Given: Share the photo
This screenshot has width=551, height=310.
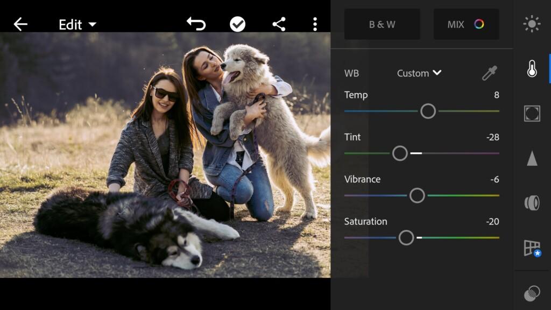Looking at the screenshot, I should 279,24.
